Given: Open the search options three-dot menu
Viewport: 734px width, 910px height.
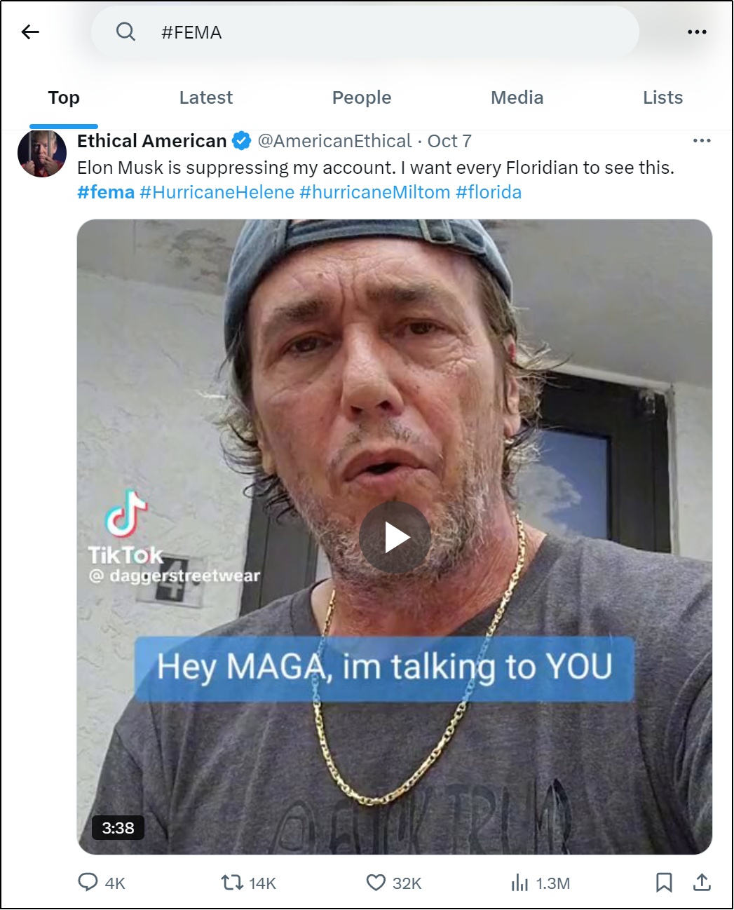Looking at the screenshot, I should pos(697,32).
